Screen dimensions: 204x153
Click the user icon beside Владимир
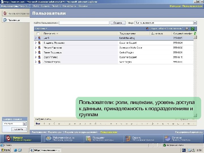[39, 43]
